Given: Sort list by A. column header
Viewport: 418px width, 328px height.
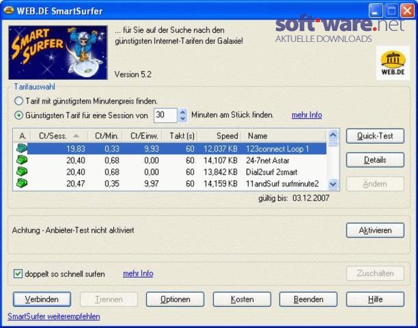Looking at the screenshot, I should click(22, 136).
